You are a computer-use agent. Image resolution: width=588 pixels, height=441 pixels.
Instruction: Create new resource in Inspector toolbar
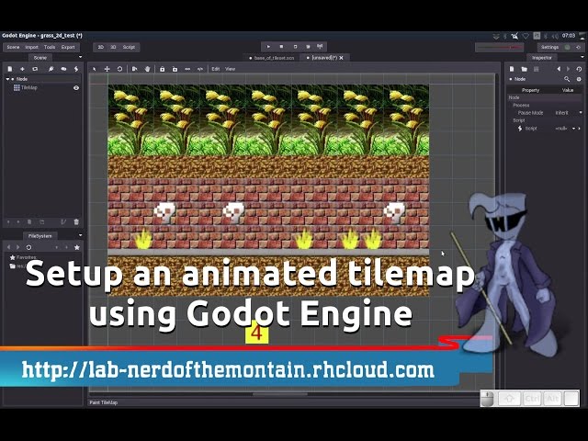pyautogui.click(x=512, y=69)
